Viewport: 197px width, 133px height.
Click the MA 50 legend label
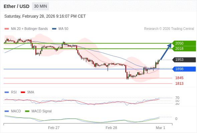pos(63,29)
